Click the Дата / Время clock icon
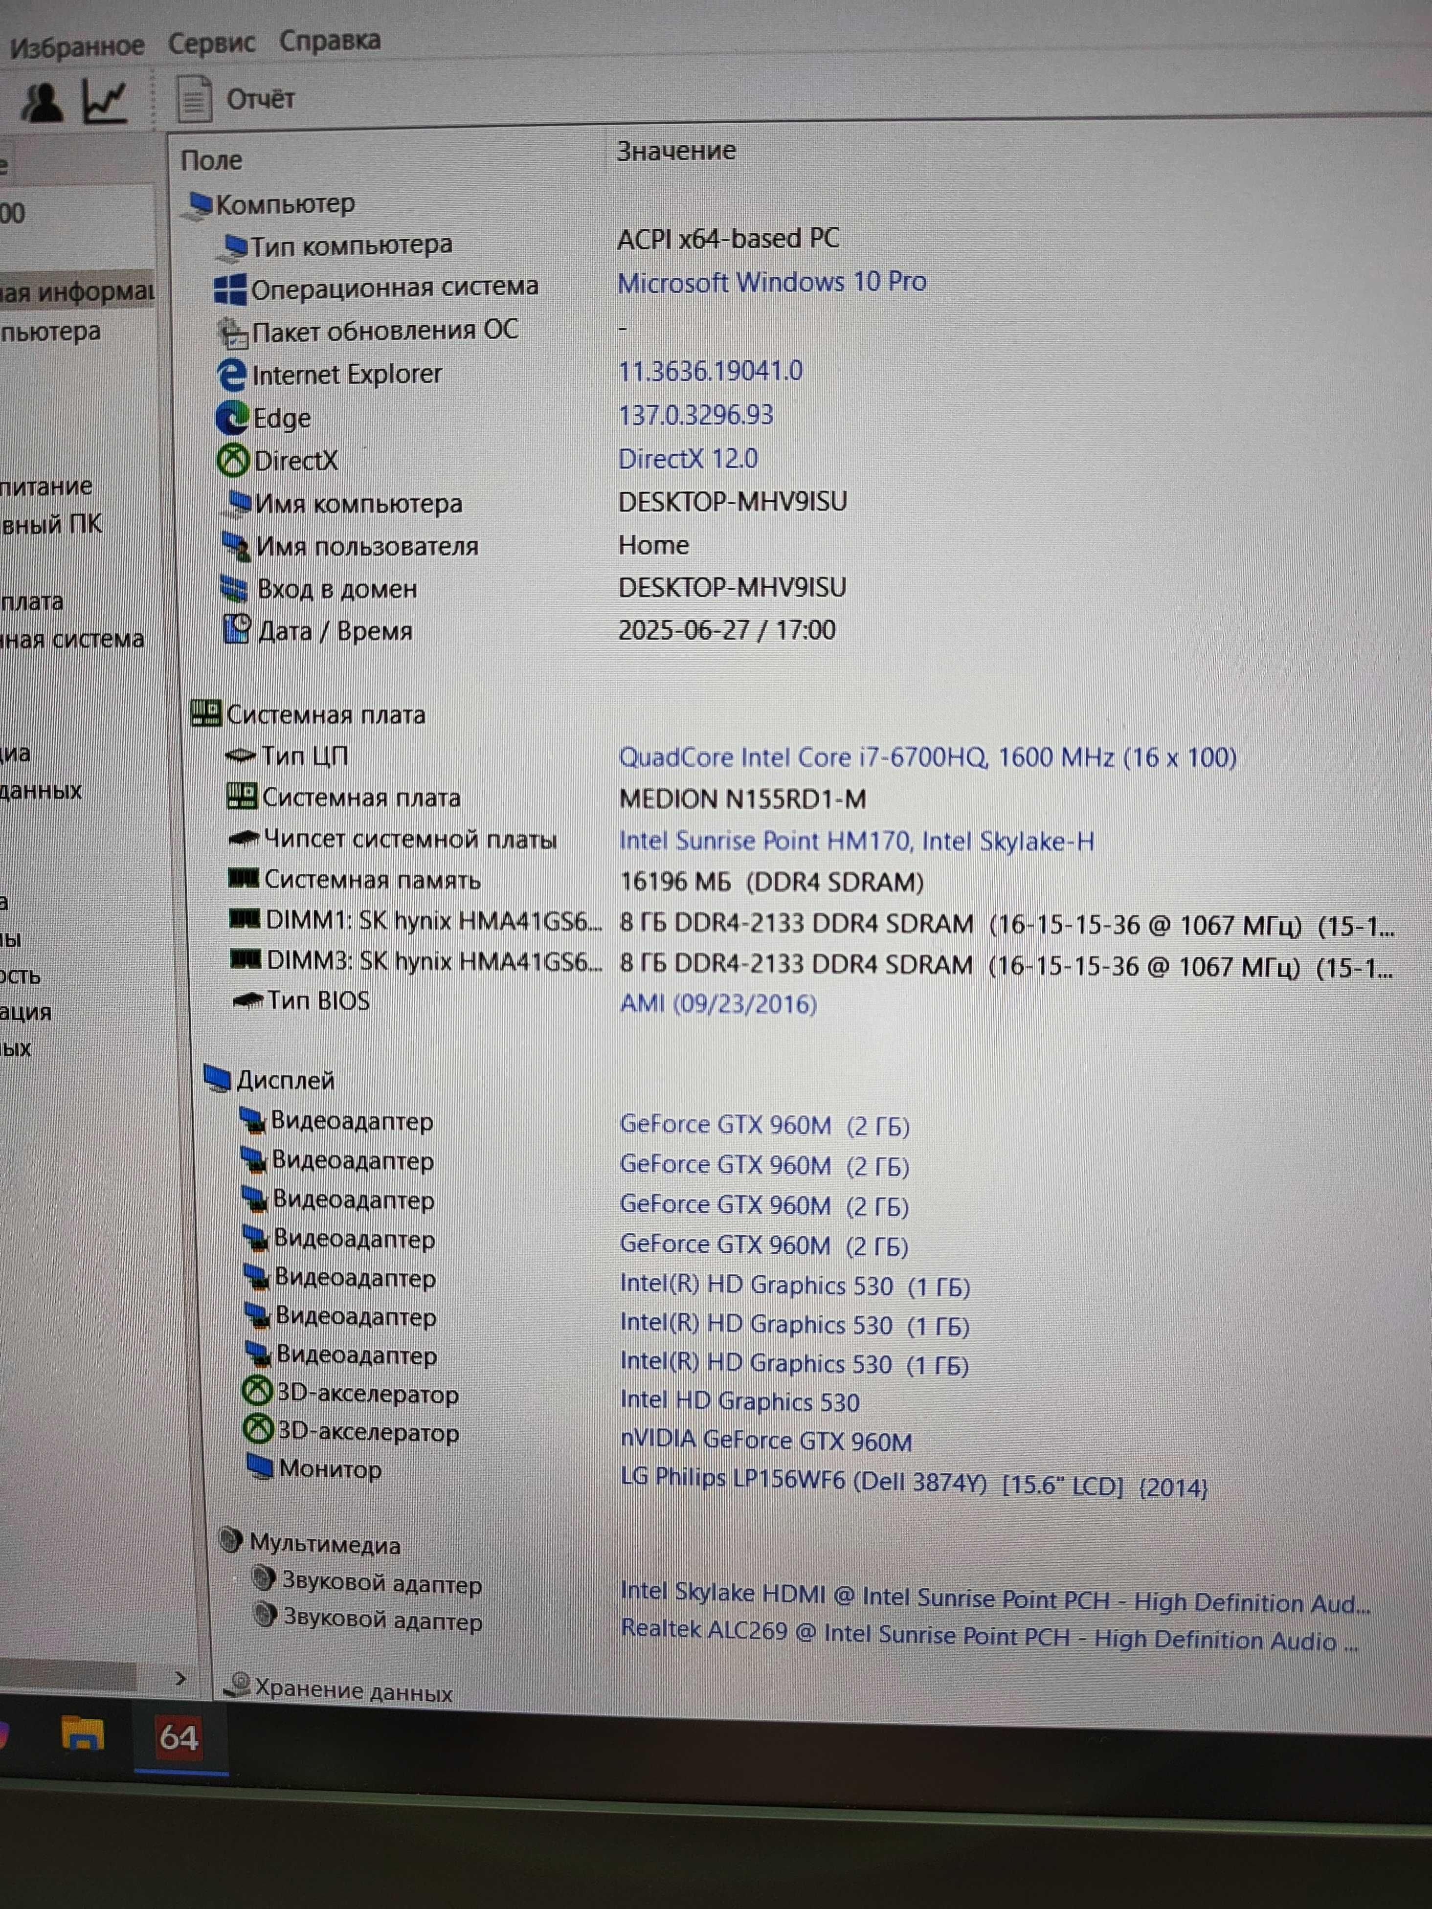1432x1909 pixels. tap(237, 629)
